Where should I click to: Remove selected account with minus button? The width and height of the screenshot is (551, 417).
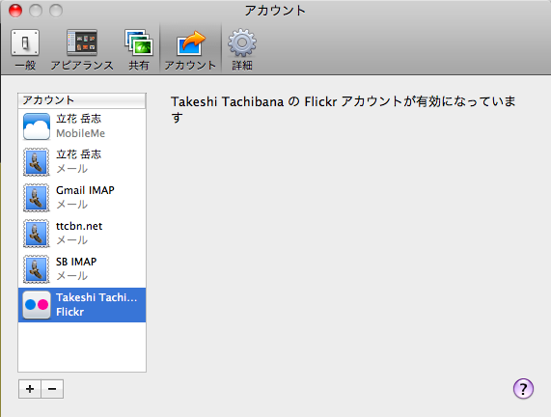click(x=52, y=389)
